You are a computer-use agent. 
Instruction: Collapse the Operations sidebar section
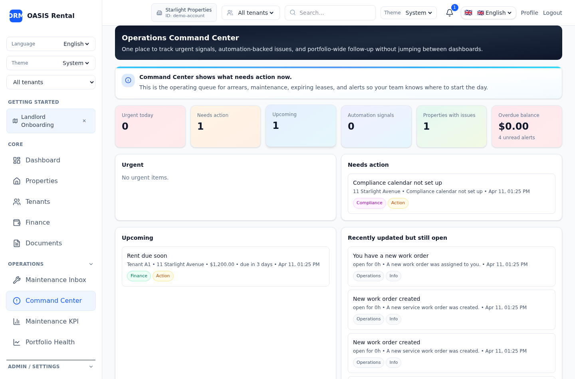[91, 264]
